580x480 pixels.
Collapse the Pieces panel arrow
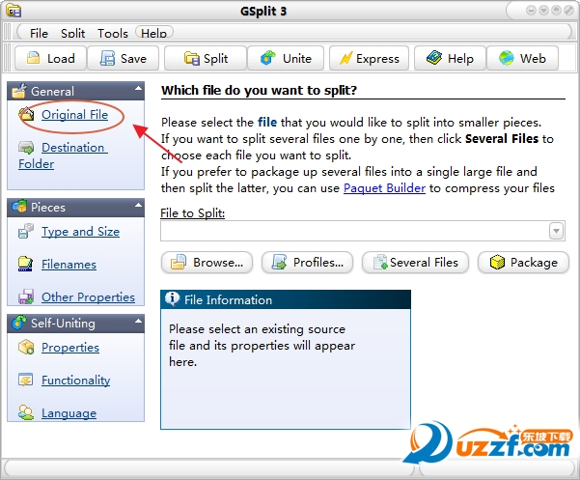coord(138,205)
